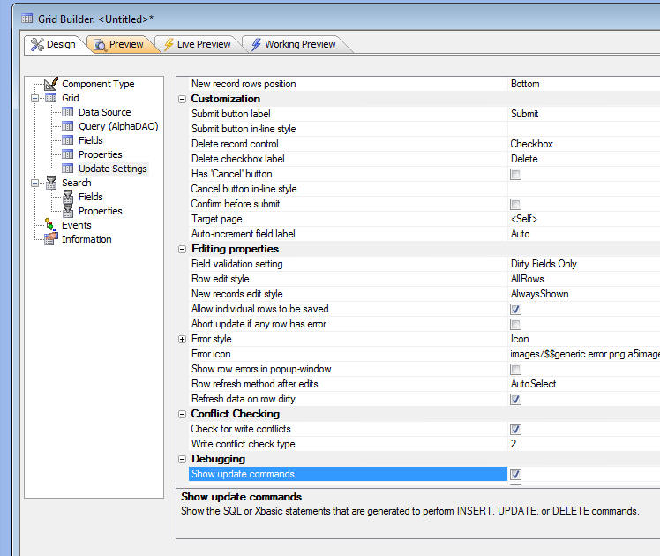This screenshot has width=660, height=556.
Task: Open the Working Preview tab
Action: pyautogui.click(x=293, y=44)
